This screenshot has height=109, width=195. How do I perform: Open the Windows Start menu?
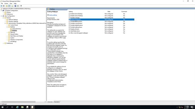2,107
